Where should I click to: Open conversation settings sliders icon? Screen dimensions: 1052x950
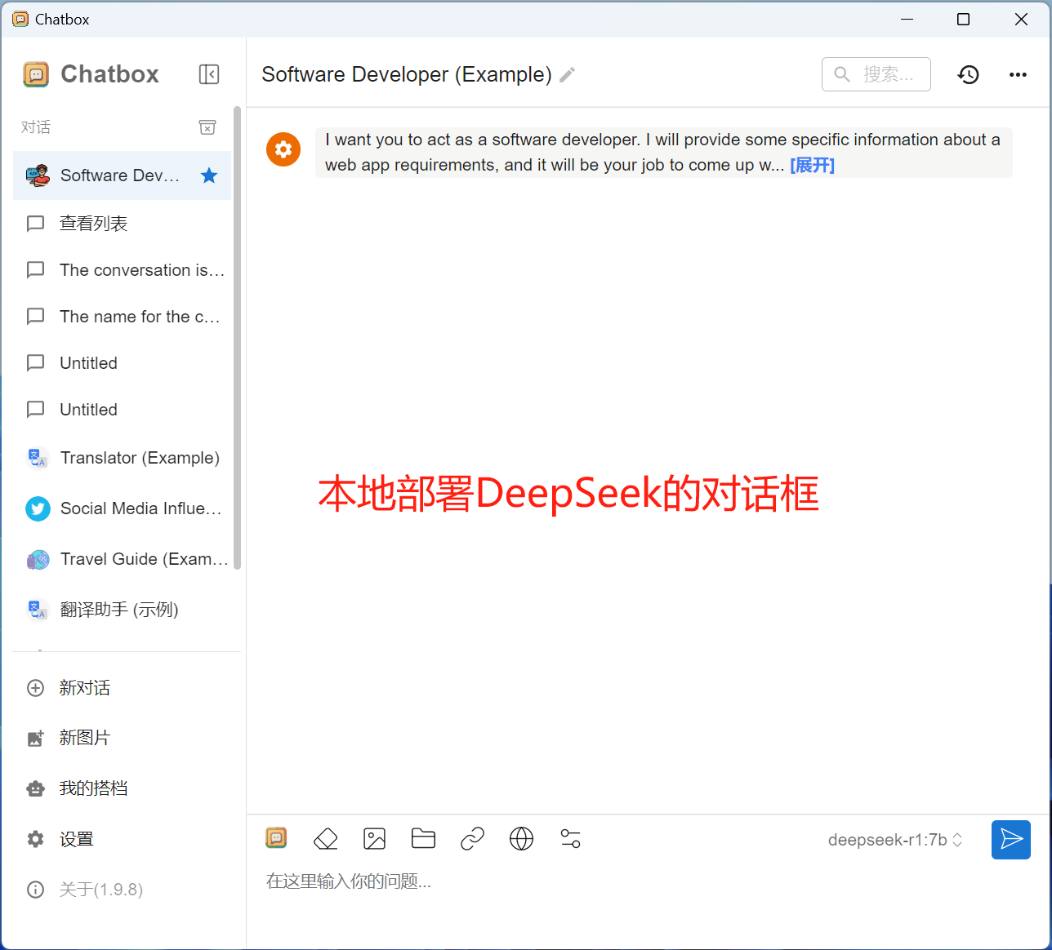[570, 839]
